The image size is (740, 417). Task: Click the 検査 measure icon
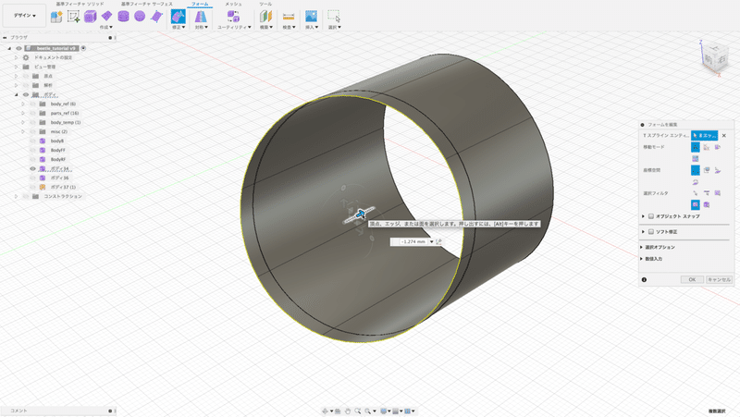[x=289, y=17]
